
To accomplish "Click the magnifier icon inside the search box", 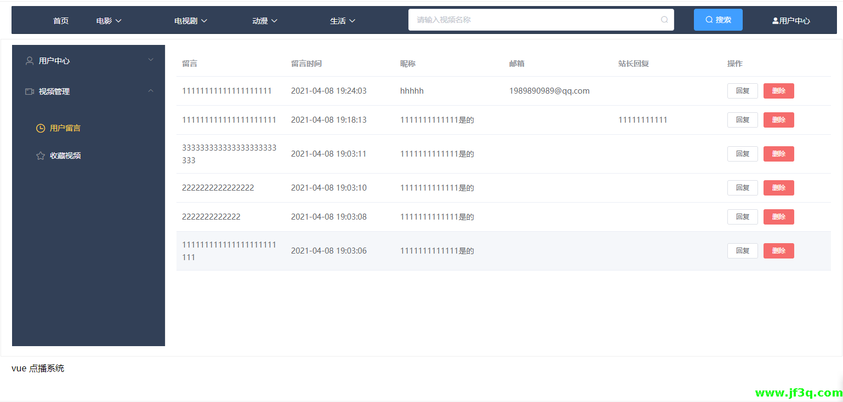I will point(664,20).
